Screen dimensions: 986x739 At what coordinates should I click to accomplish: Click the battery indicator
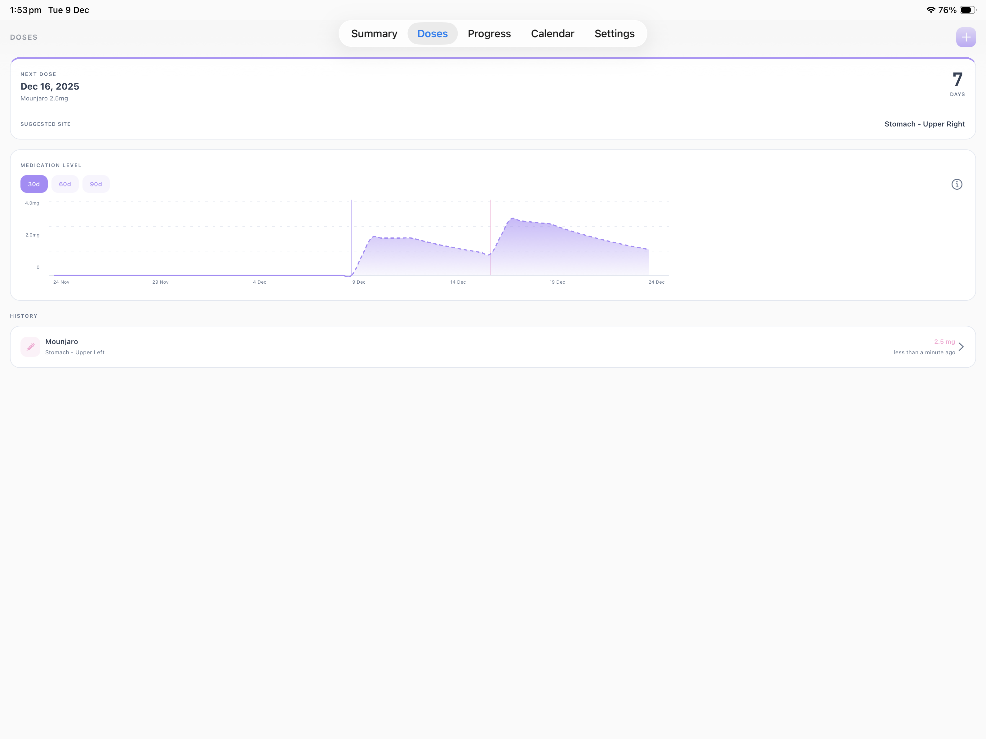[967, 9]
